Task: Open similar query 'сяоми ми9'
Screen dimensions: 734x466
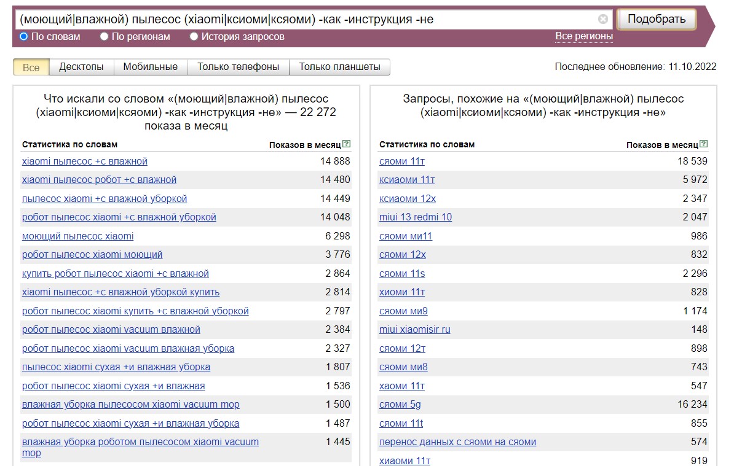Action: (403, 311)
